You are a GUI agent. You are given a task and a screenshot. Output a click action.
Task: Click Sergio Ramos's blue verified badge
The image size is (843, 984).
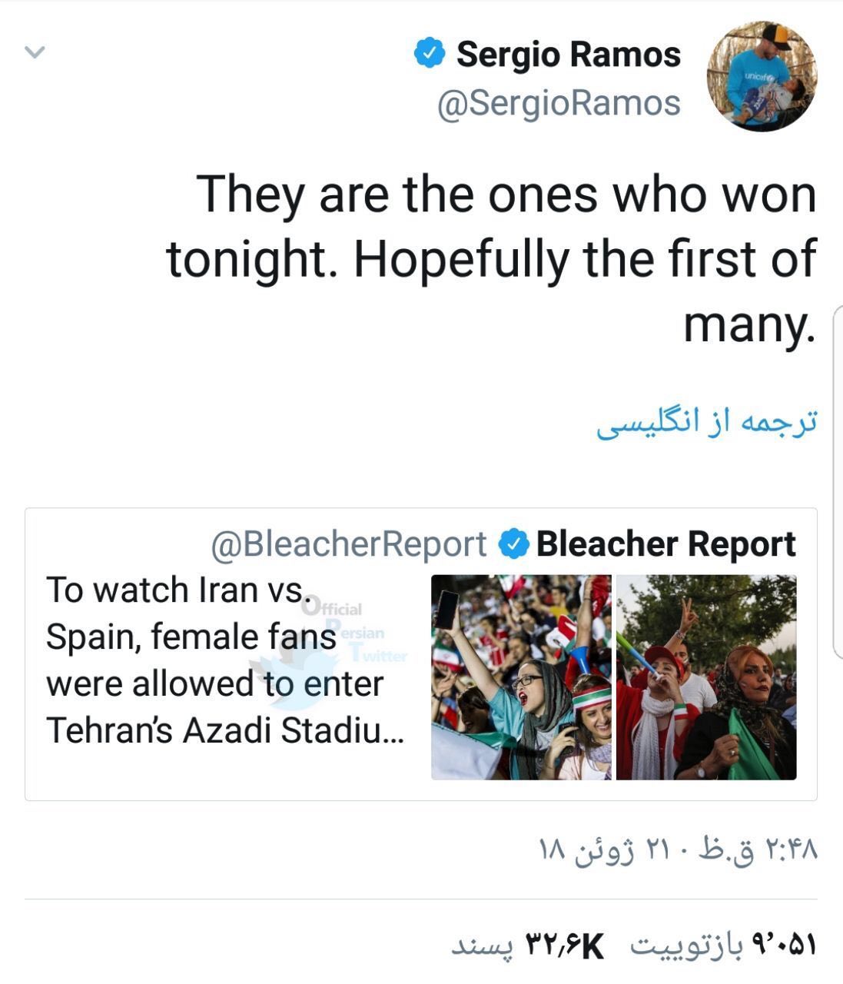pyautogui.click(x=430, y=54)
